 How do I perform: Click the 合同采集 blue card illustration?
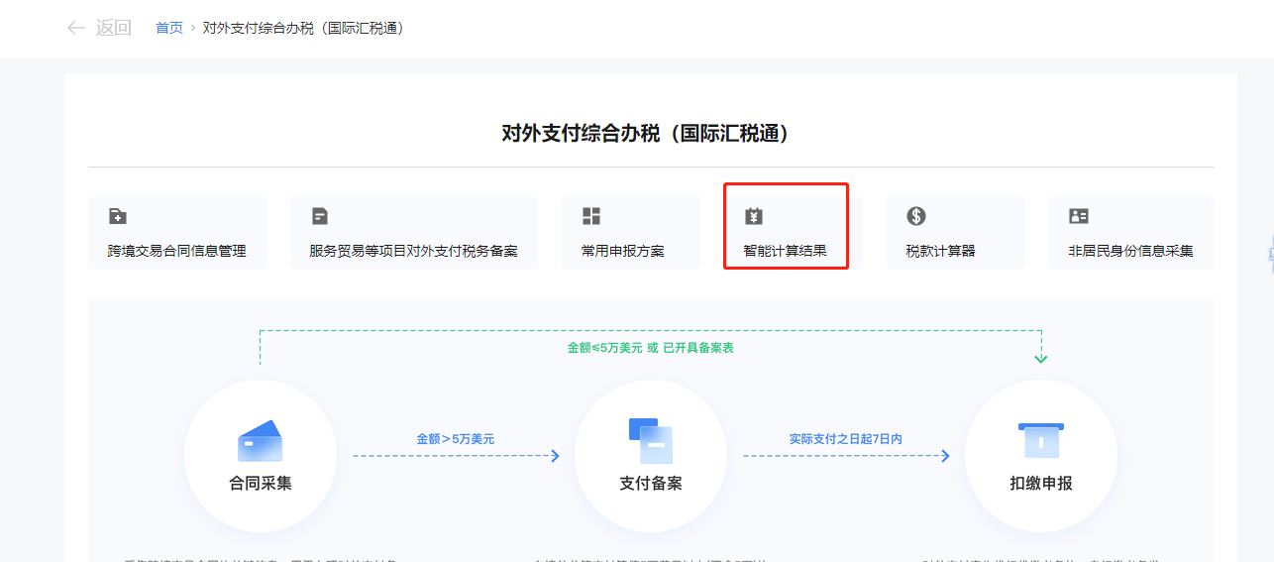(260, 441)
